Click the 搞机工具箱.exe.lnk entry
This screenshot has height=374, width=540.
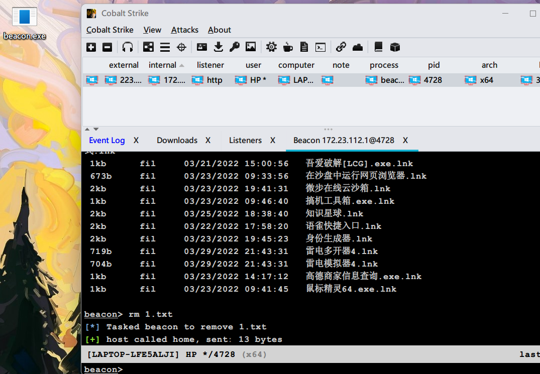(350, 201)
